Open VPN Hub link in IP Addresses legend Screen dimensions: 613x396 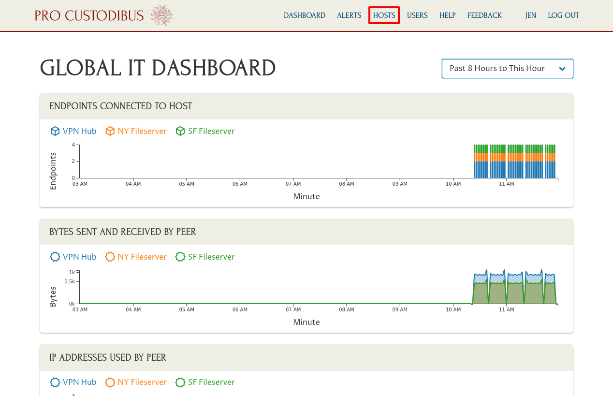pyautogui.click(x=80, y=382)
